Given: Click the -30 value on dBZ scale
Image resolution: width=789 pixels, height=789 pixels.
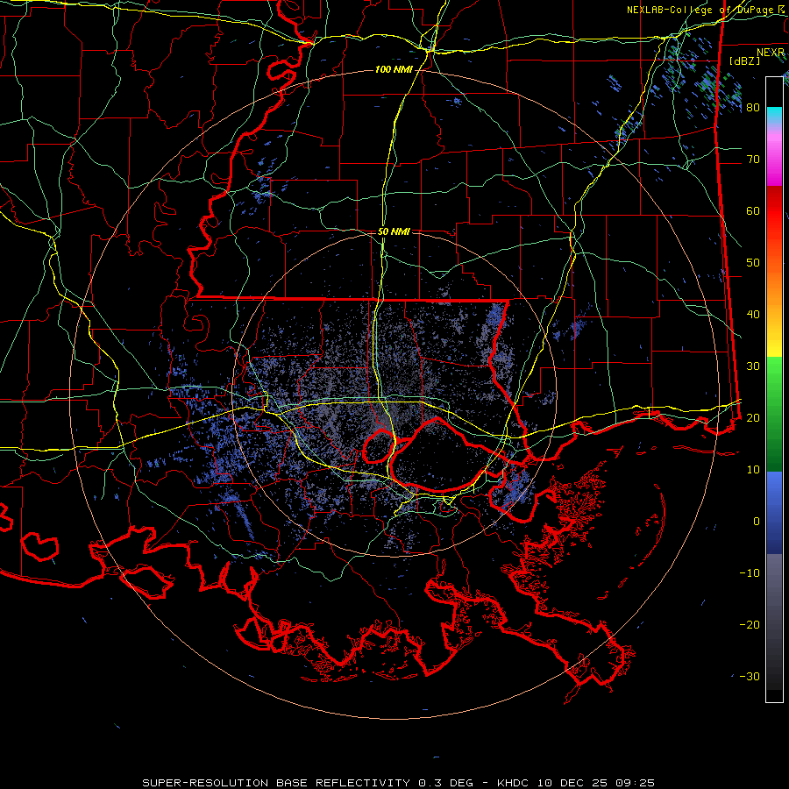Looking at the screenshot, I should [x=750, y=676].
